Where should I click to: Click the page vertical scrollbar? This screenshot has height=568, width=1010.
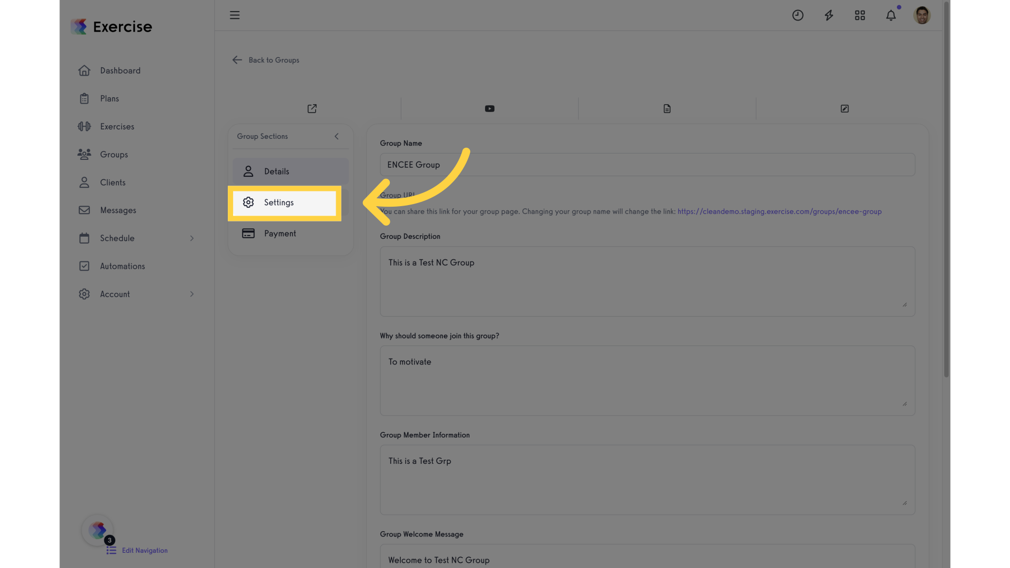tap(946, 189)
